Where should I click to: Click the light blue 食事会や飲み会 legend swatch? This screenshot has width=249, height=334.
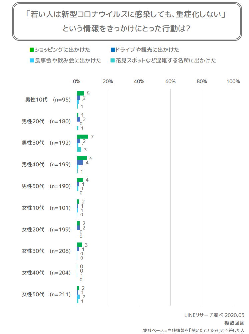coord(32,60)
